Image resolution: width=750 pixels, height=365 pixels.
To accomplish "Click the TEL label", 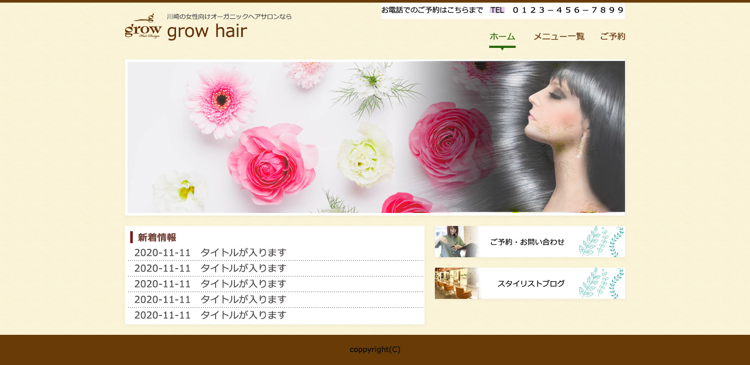I will point(497,10).
